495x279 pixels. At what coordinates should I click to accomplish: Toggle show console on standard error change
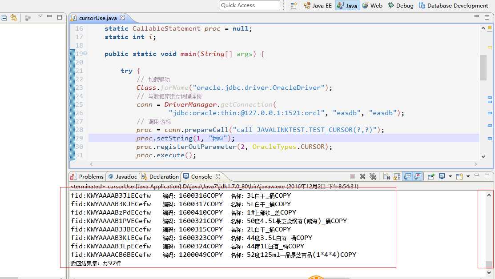pyautogui.click(x=418, y=176)
